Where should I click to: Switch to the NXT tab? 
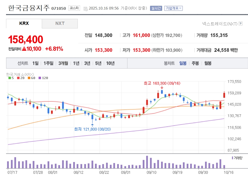60,24
